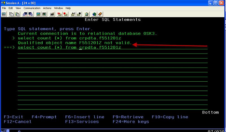
Task: Click the 'Enter SQL Statements' screen heading
Action: coord(113,19)
